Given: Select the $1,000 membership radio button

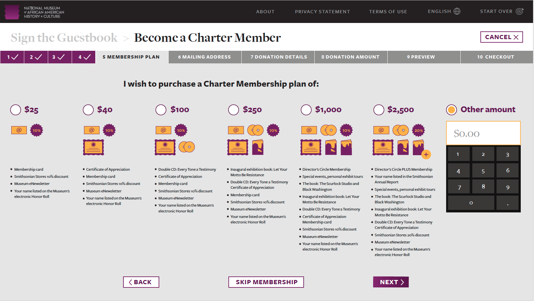Looking at the screenshot, I should [306, 110].
